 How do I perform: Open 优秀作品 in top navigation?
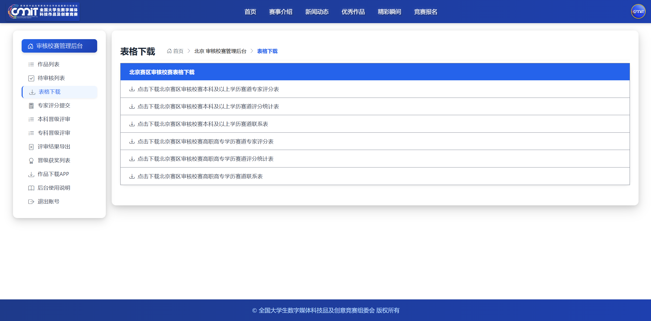353,12
